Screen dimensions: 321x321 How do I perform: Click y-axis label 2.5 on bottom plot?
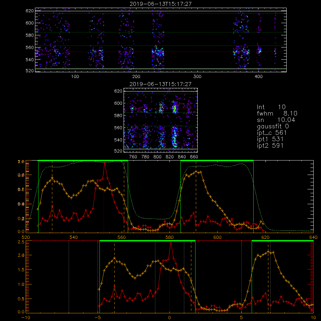pos(22,242)
